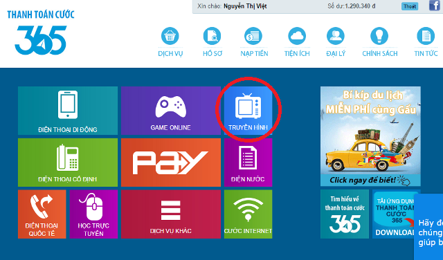
Task: Choose the Điện Thoại Cố Định tile
Action: click(x=68, y=162)
